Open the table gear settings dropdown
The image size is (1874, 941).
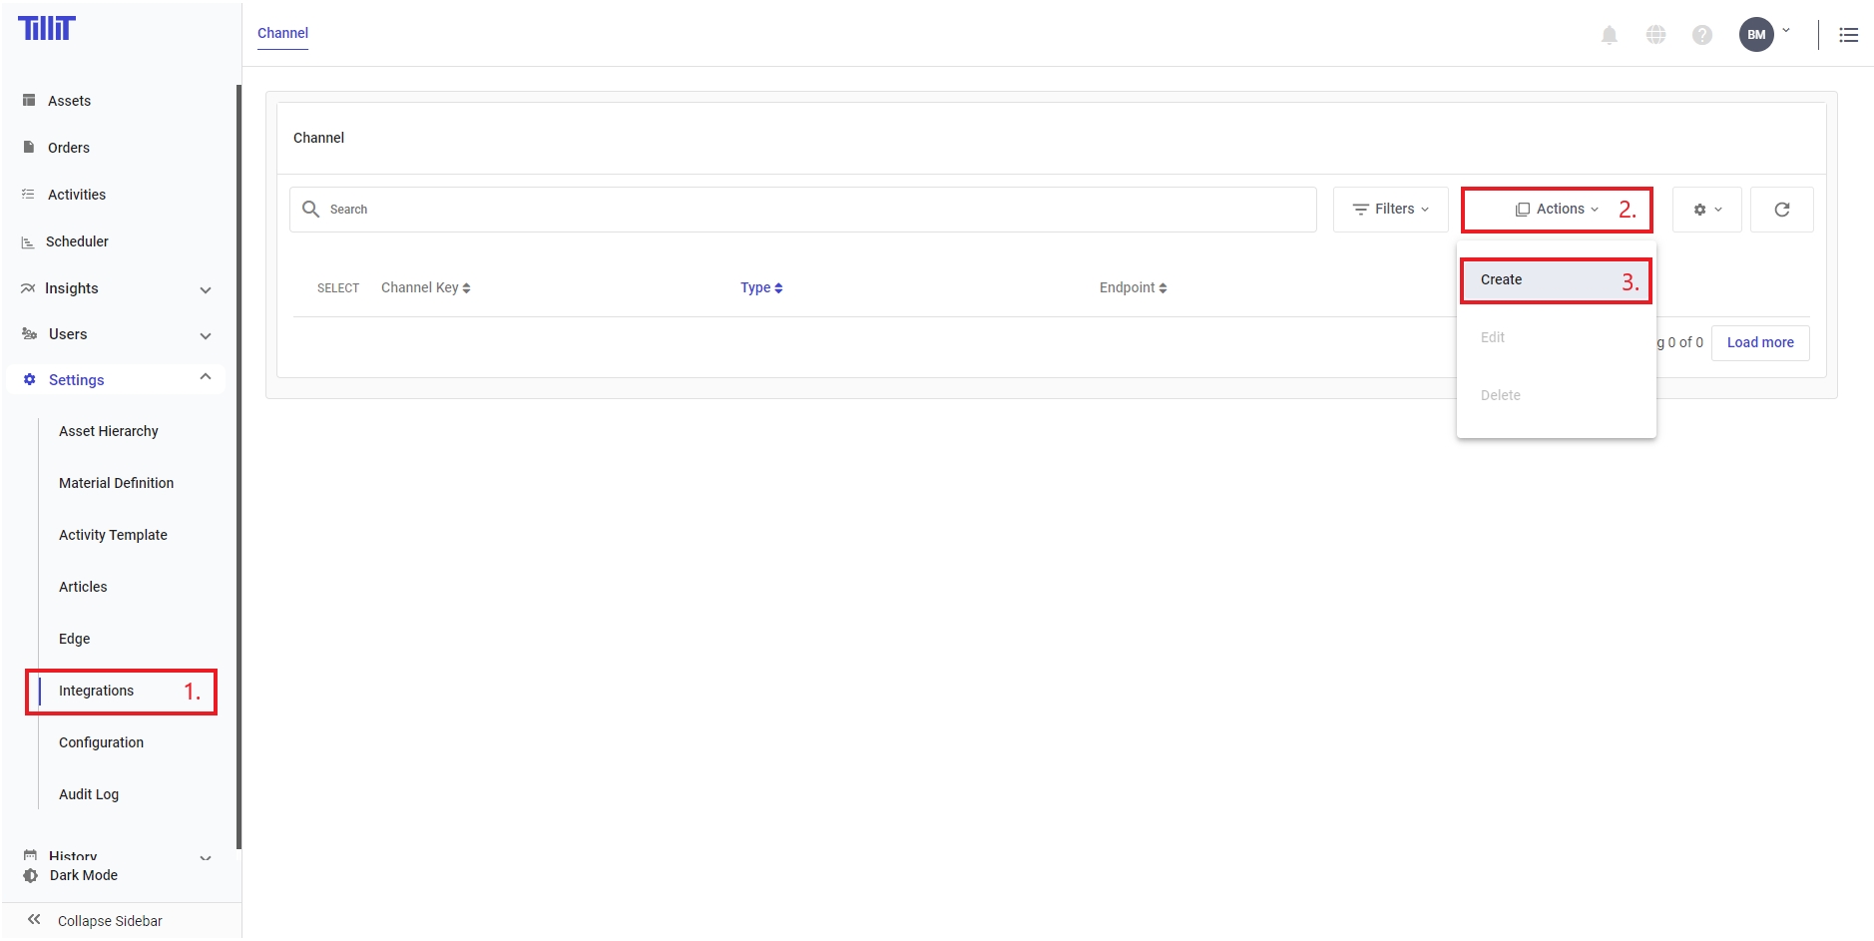pos(1706,210)
